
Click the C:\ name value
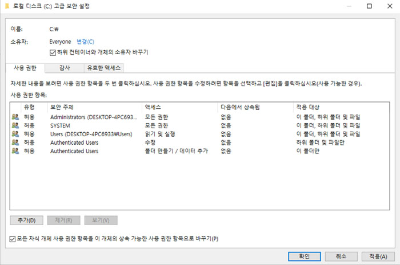[x=54, y=29]
